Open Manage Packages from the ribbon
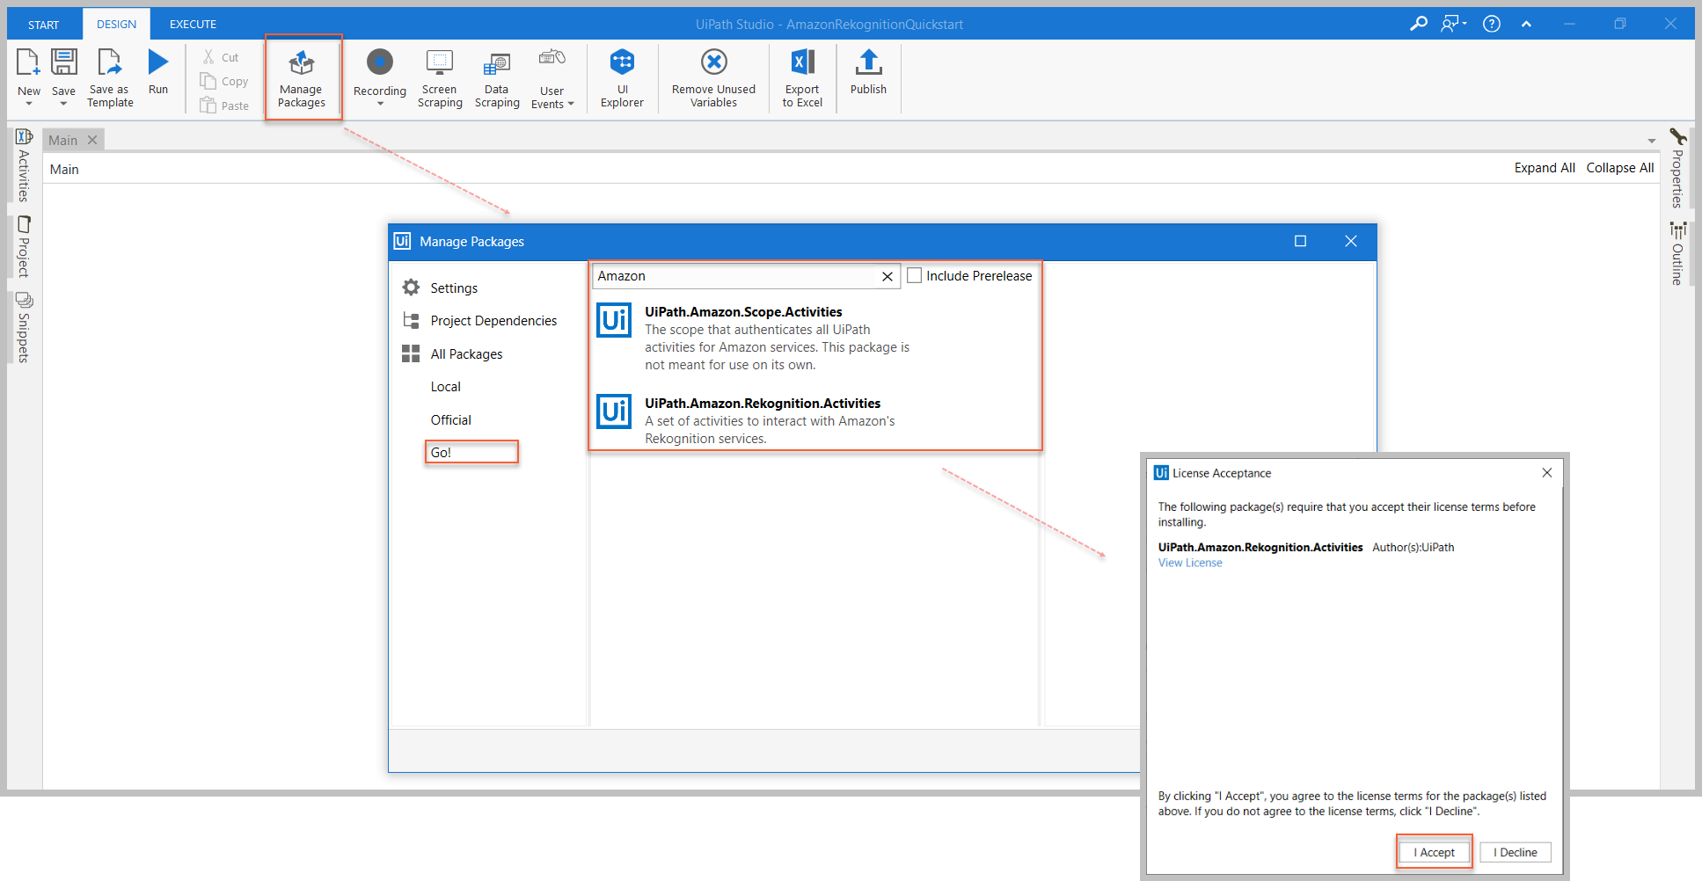The width and height of the screenshot is (1702, 881). pyautogui.click(x=302, y=78)
